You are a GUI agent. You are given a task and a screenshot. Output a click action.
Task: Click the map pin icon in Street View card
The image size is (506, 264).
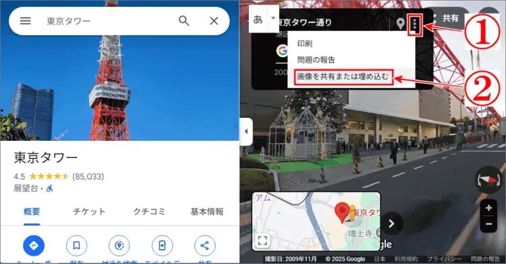(x=401, y=24)
